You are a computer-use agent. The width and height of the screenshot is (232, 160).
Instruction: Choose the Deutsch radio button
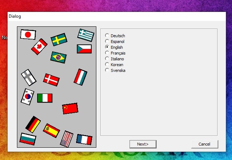107,36
